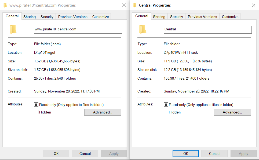Select Customize tab in Central Properties

(x=230, y=17)
